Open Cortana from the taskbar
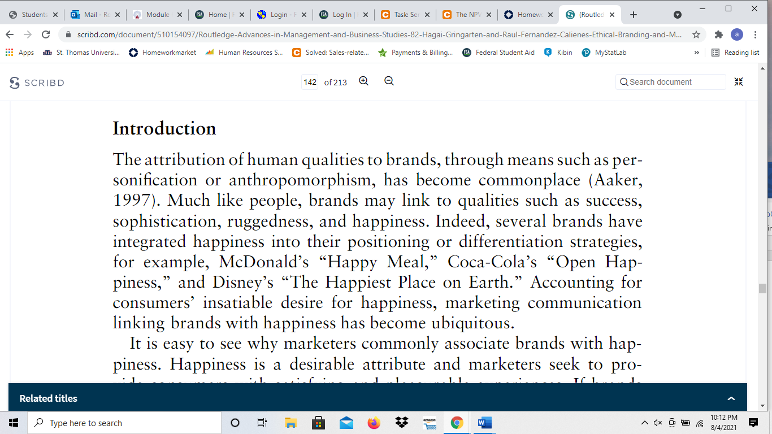 click(235, 423)
